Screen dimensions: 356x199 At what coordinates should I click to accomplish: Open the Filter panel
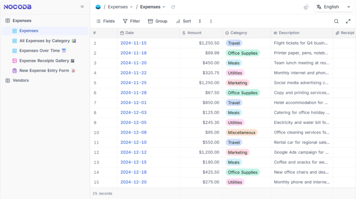[x=131, y=21]
